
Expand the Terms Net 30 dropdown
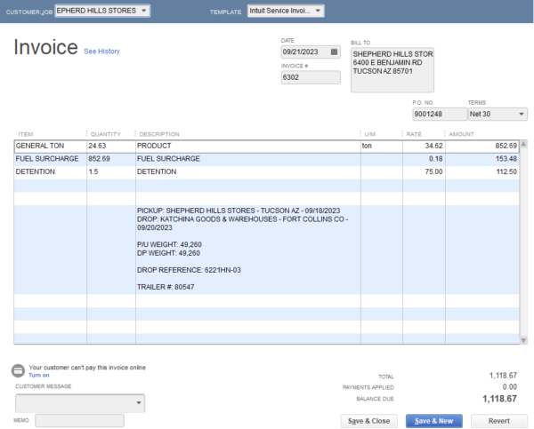520,114
